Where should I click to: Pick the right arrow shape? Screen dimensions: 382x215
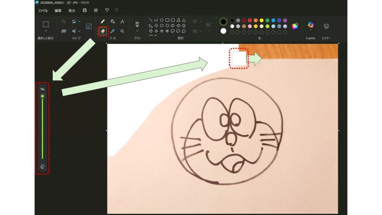tap(173, 26)
